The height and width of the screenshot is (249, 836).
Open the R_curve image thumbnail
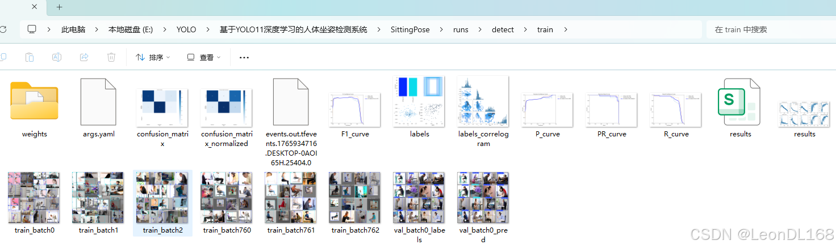[x=676, y=110]
